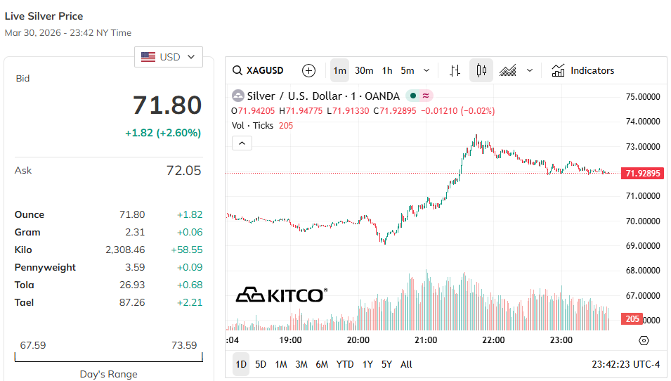This screenshot has width=671, height=381.
Task: Click the Day's Range bar
Action: (108, 356)
